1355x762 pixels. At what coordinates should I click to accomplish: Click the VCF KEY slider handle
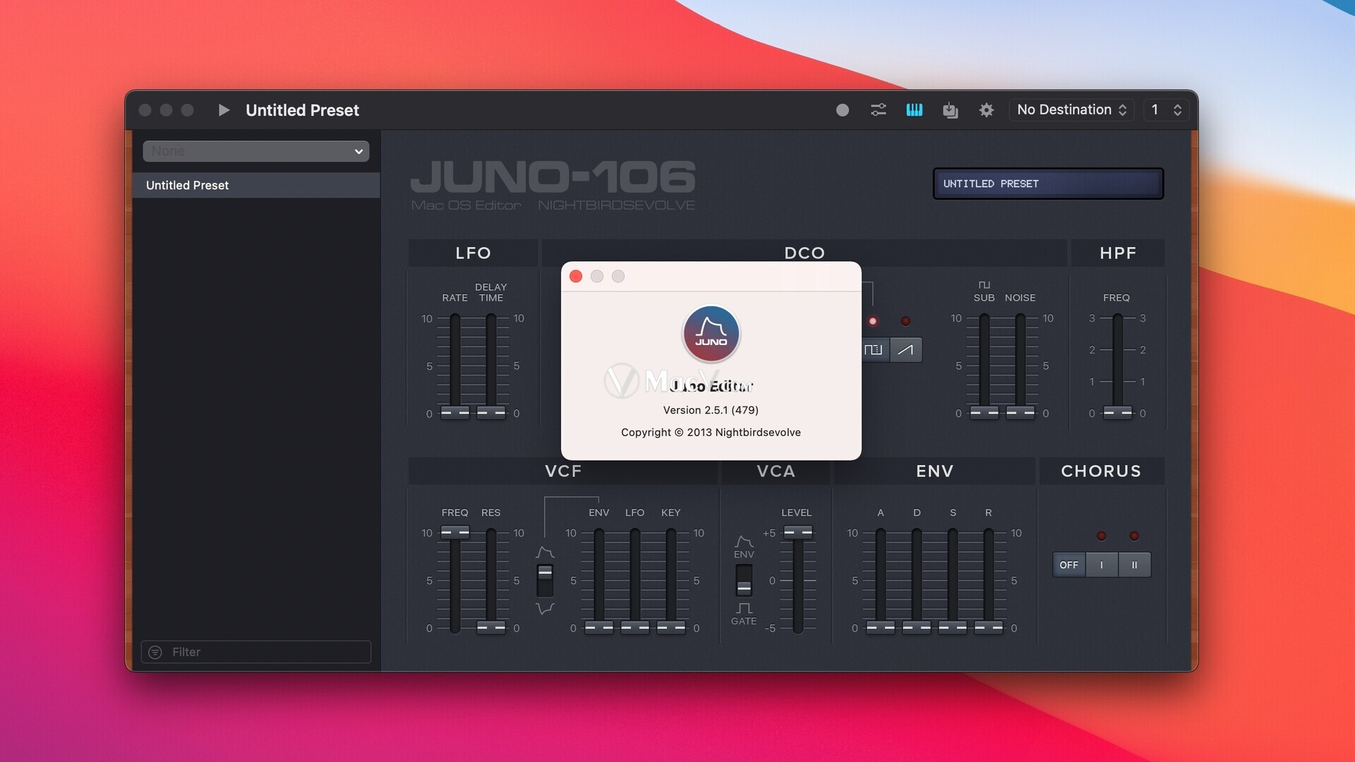click(670, 627)
